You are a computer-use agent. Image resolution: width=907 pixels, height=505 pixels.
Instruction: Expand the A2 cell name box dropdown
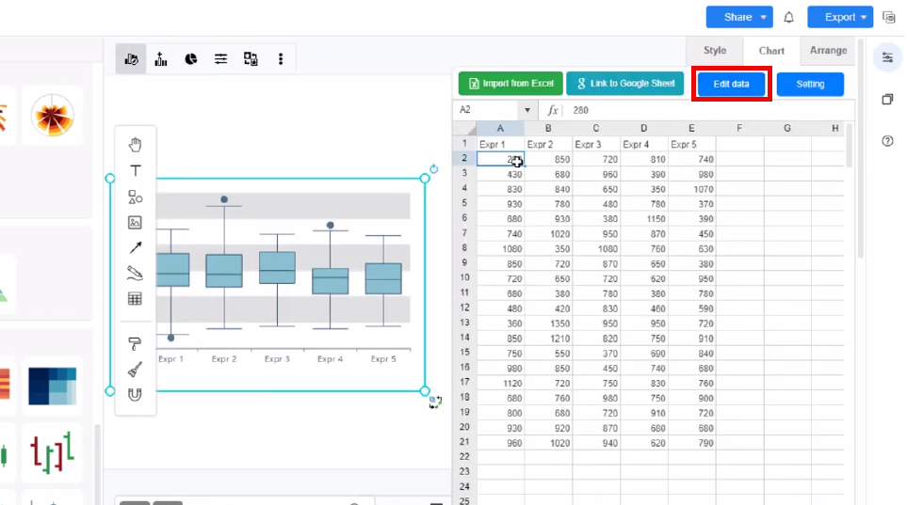[x=526, y=110]
